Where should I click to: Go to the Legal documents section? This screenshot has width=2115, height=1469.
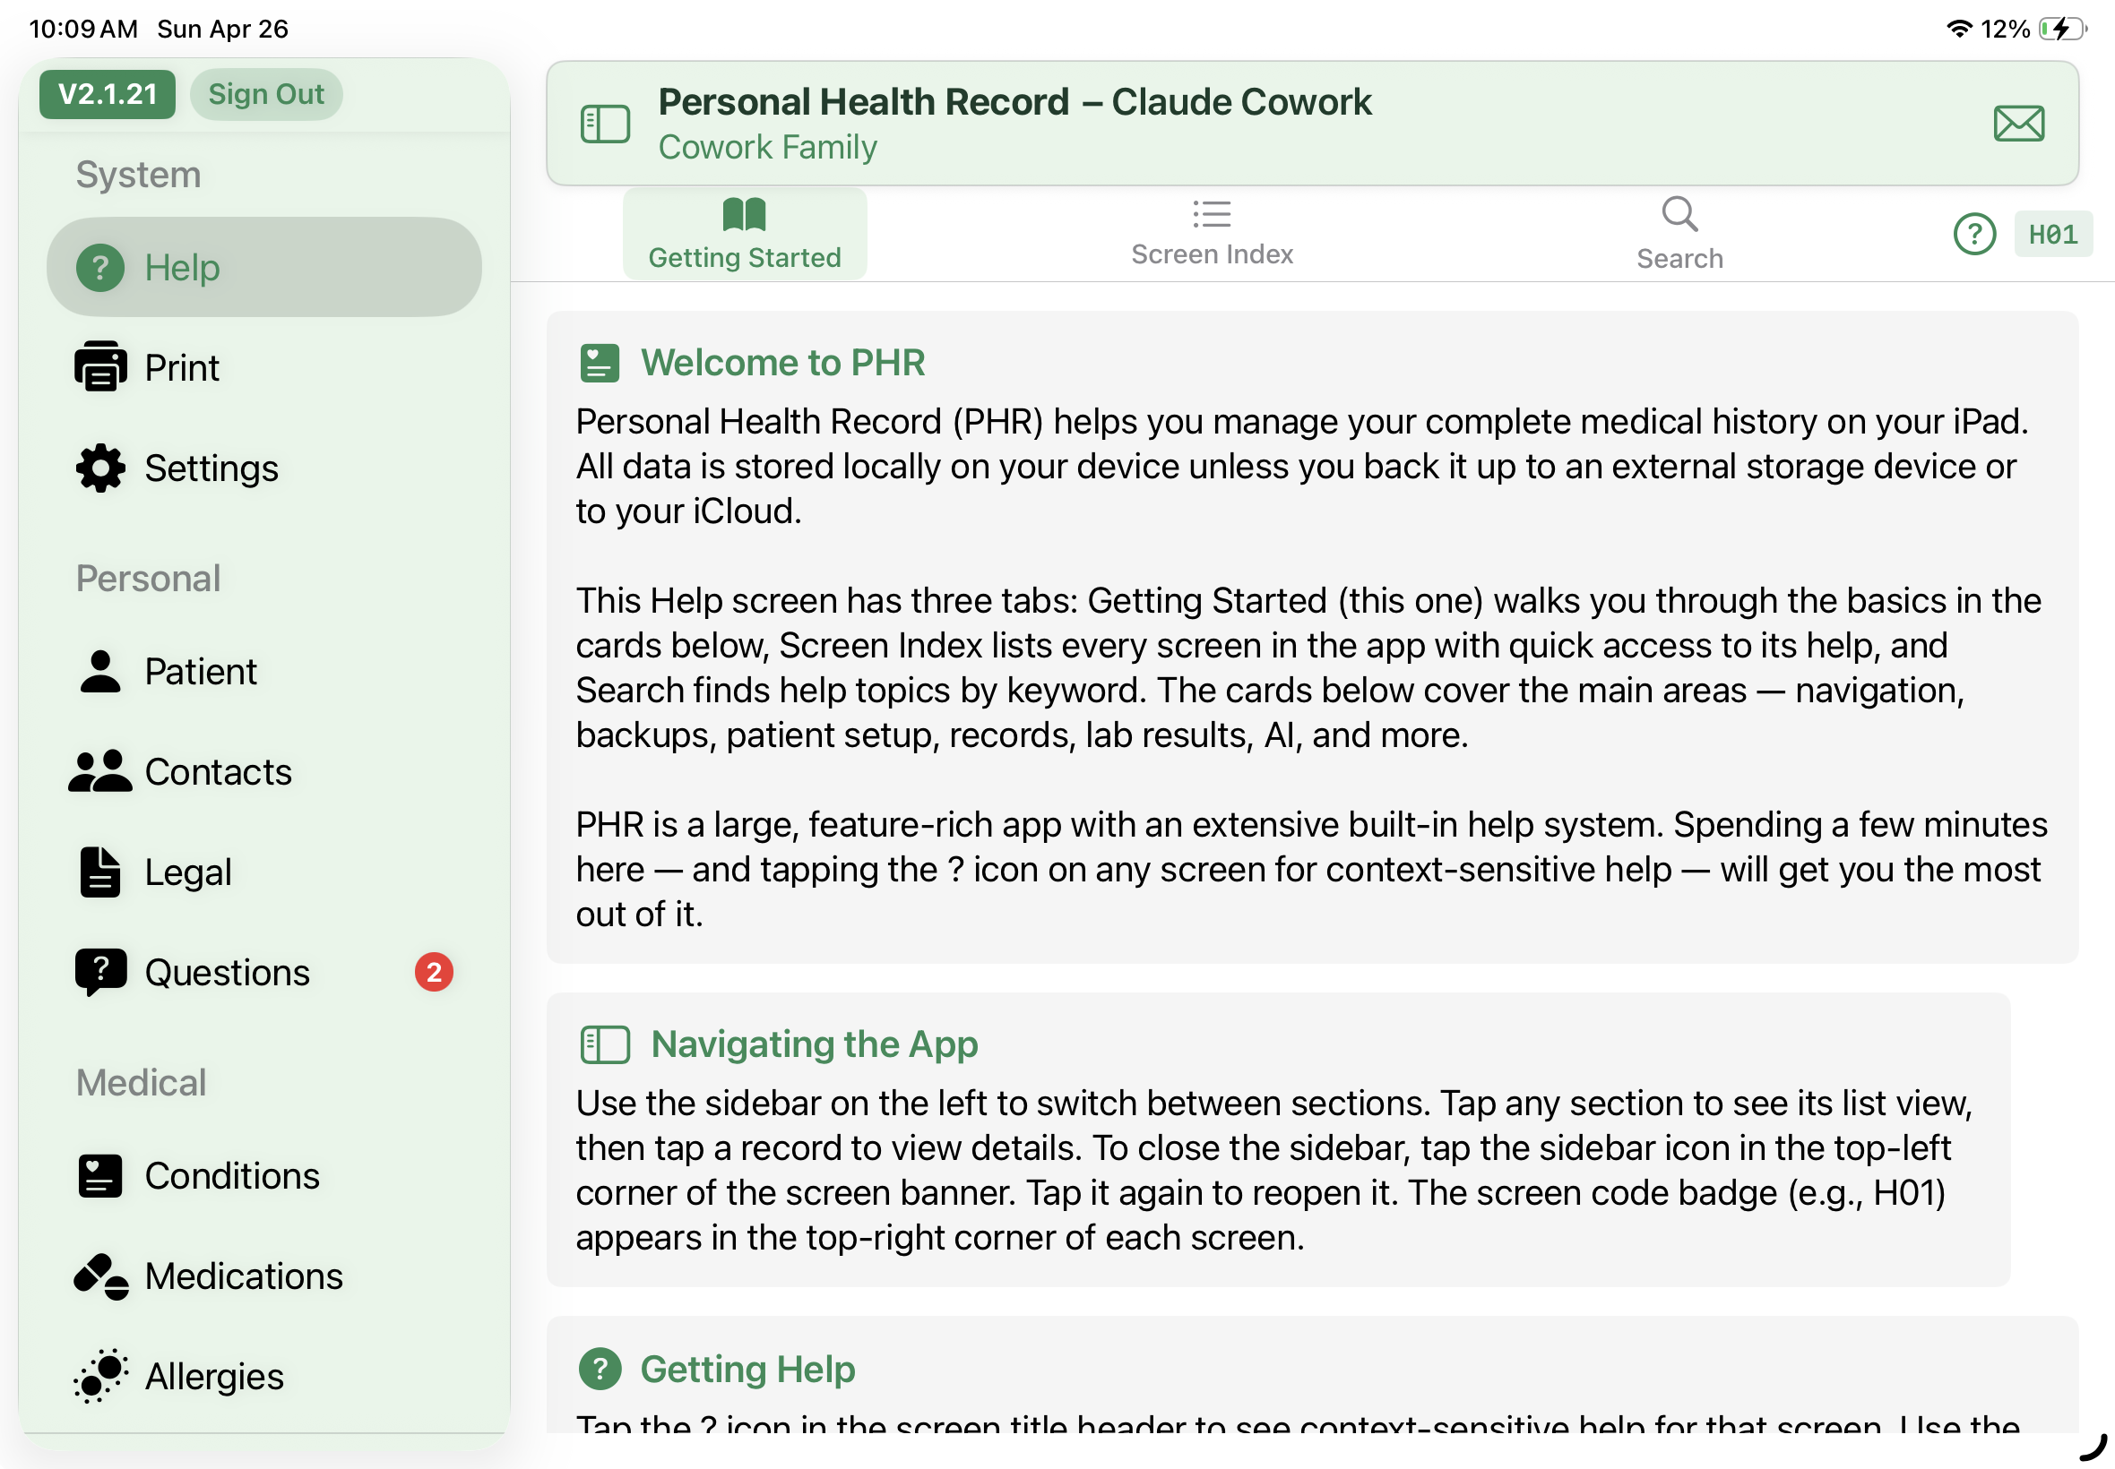coord(264,872)
